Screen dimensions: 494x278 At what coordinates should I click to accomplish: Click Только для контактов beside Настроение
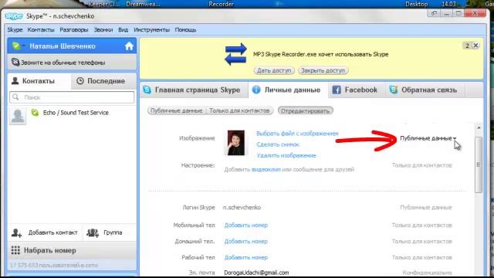point(422,165)
